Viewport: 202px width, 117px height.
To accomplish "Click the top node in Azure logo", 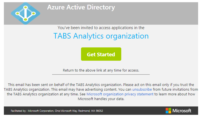I will pos(25,7).
